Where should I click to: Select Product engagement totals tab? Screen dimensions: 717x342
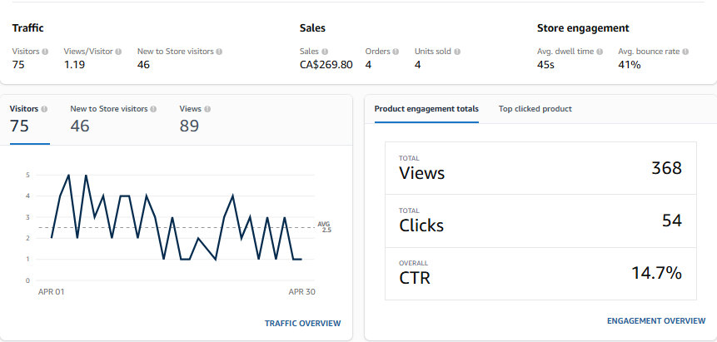tap(426, 109)
